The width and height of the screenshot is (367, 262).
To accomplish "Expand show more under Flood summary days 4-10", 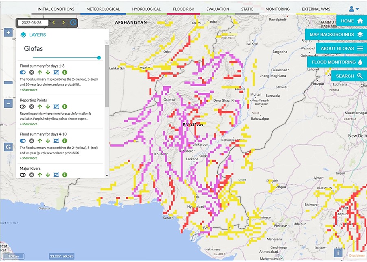I will (x=28, y=158).
